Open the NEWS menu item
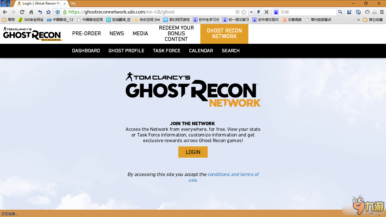 (117, 34)
